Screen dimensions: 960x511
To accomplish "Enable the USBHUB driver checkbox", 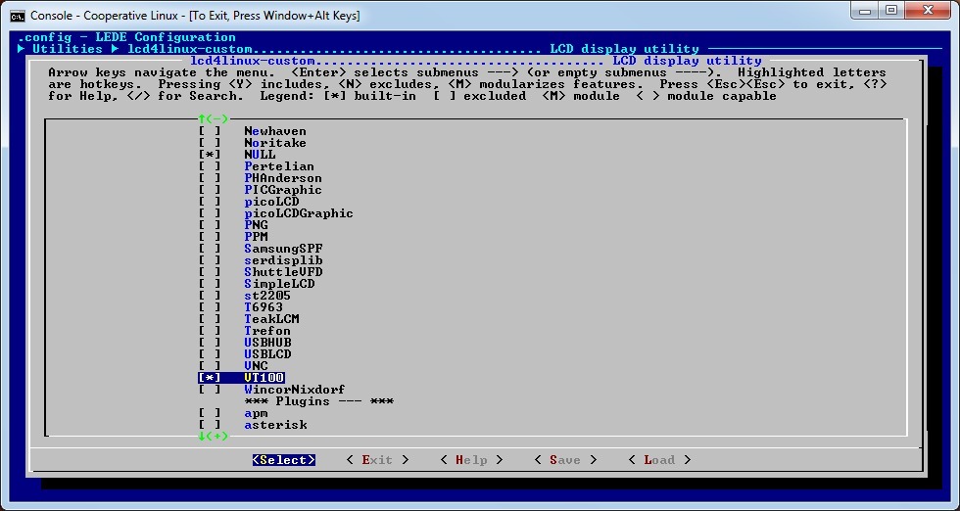I will pos(210,342).
